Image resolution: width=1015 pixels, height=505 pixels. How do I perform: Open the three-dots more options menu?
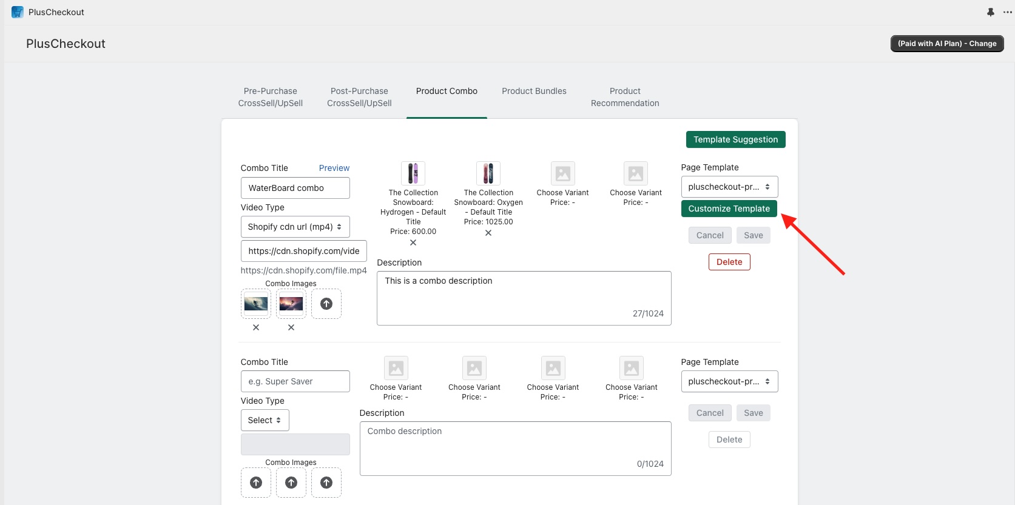(x=1007, y=12)
